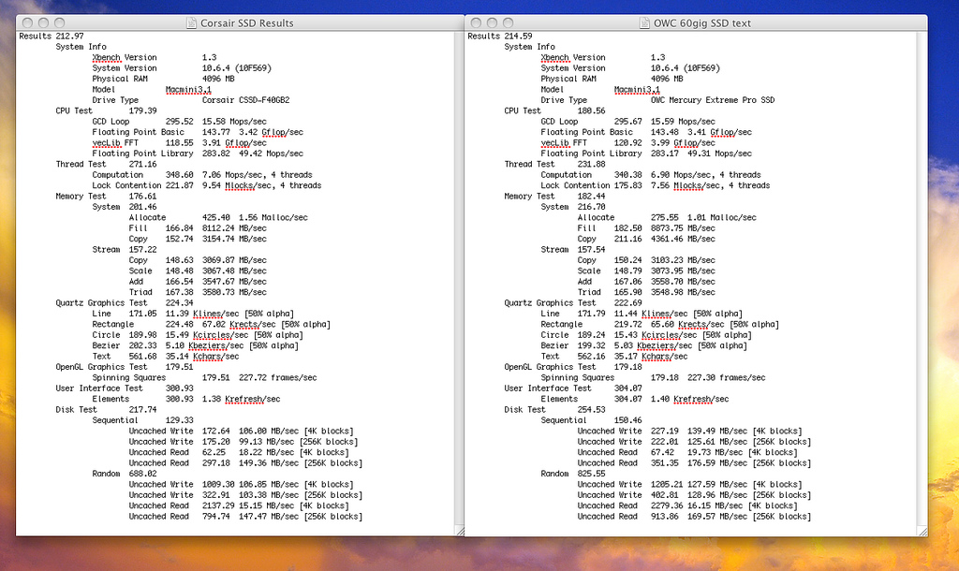Click the Sequential score '150.46'
The width and height of the screenshot is (959, 571).
627,420
